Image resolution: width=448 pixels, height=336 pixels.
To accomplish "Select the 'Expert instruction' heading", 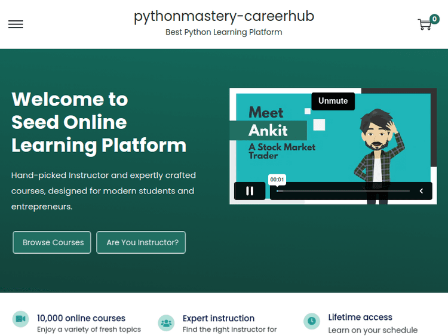I will [219, 318].
